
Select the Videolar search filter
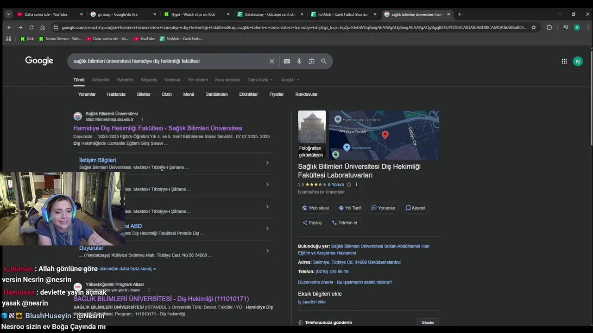pyautogui.click(x=172, y=80)
